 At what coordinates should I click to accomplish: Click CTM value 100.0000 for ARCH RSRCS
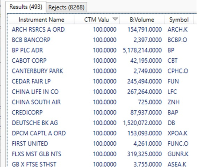(x=105, y=30)
